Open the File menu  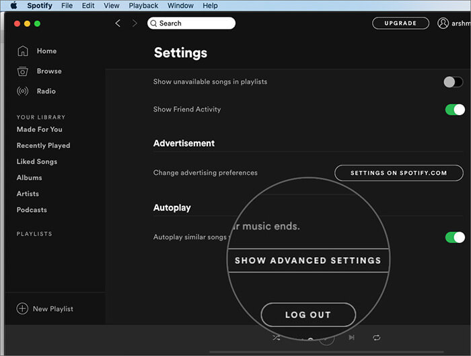67,5
